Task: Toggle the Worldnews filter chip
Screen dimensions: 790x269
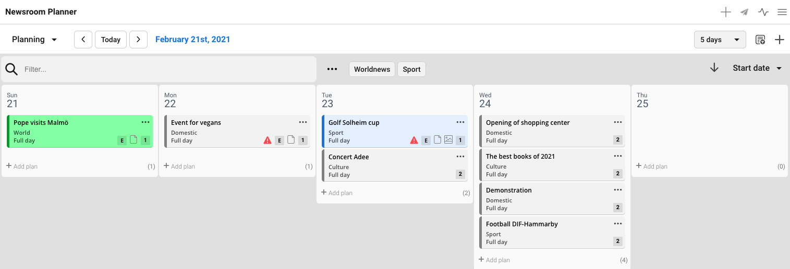Action: (x=372, y=69)
